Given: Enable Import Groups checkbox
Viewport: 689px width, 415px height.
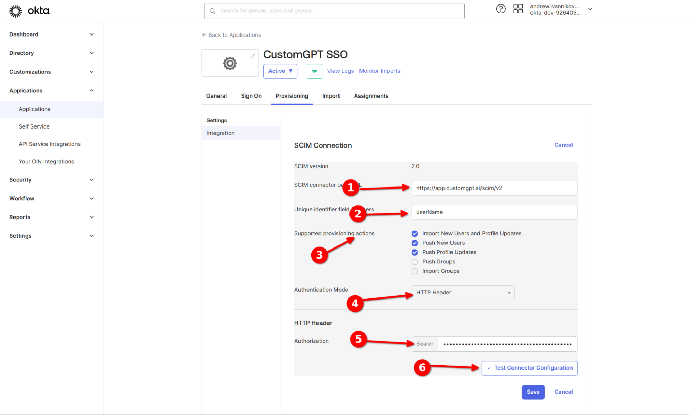Looking at the screenshot, I should click(x=415, y=271).
